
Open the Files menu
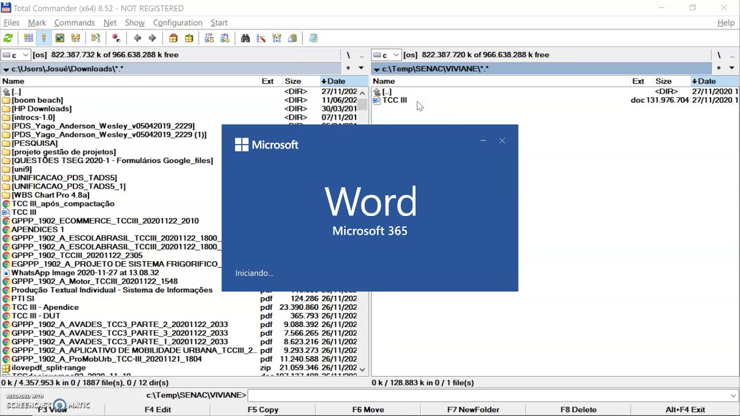[x=12, y=23]
